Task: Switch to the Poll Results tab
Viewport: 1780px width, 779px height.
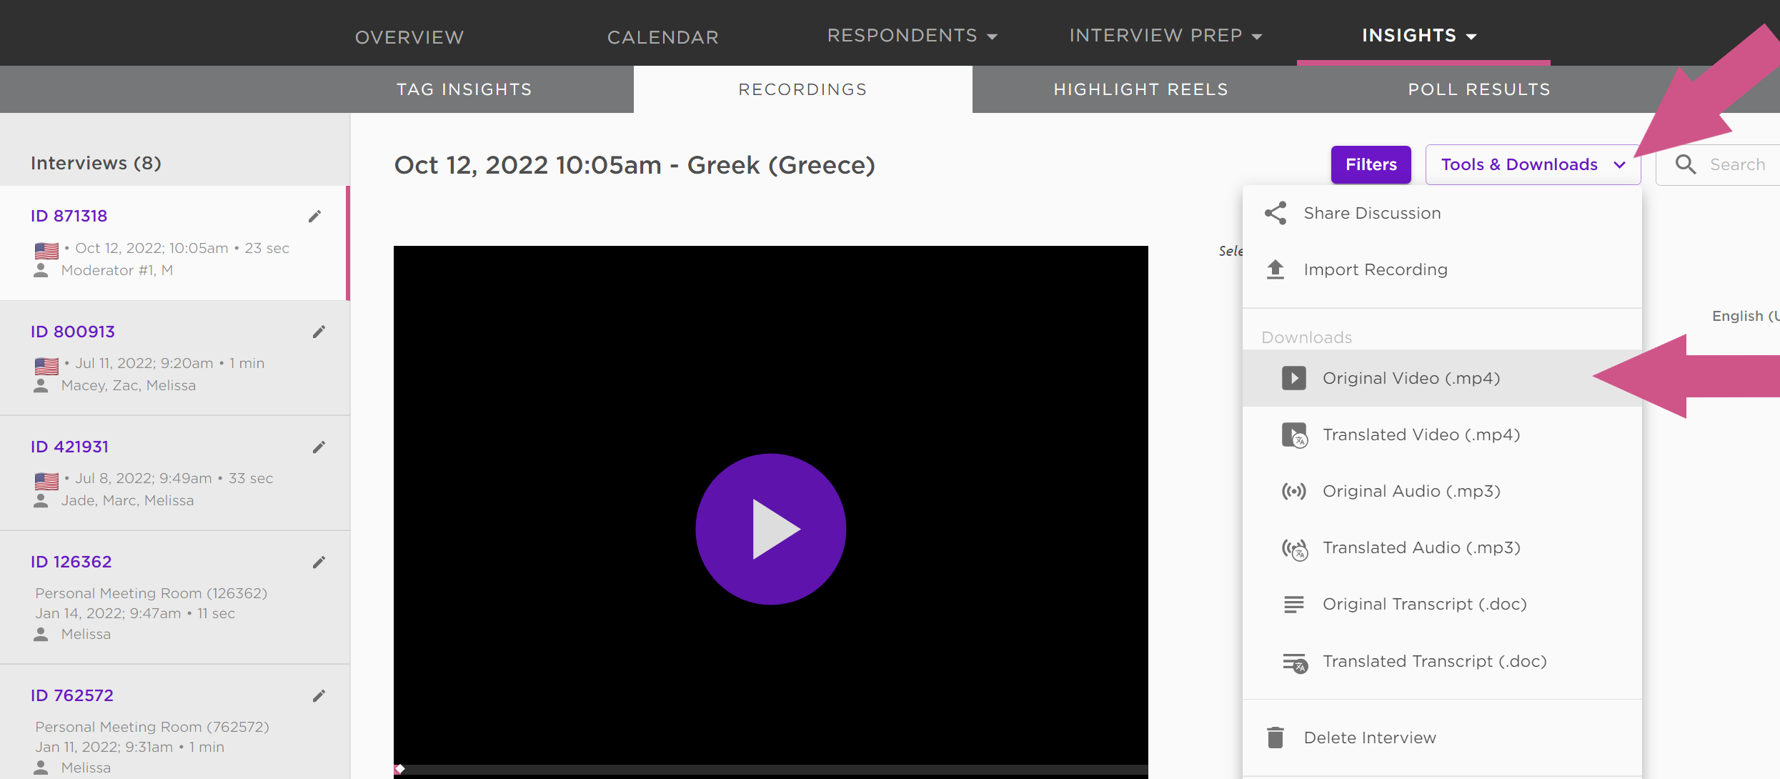Action: pos(1479,89)
